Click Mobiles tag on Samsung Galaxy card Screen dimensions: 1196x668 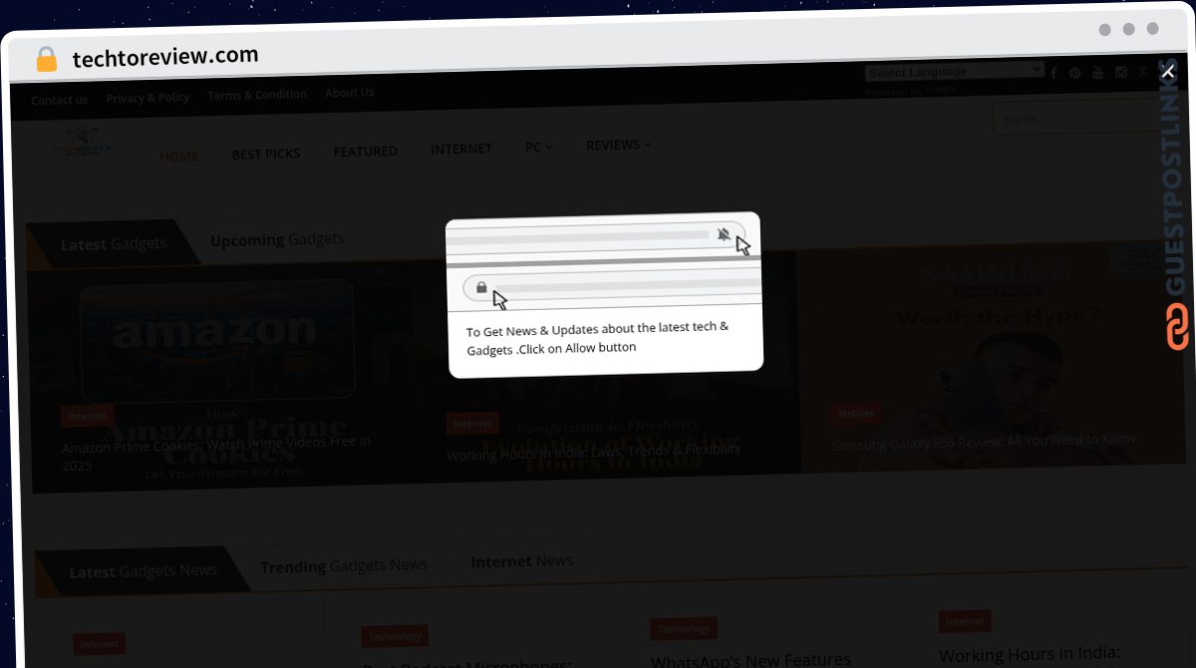pos(855,413)
